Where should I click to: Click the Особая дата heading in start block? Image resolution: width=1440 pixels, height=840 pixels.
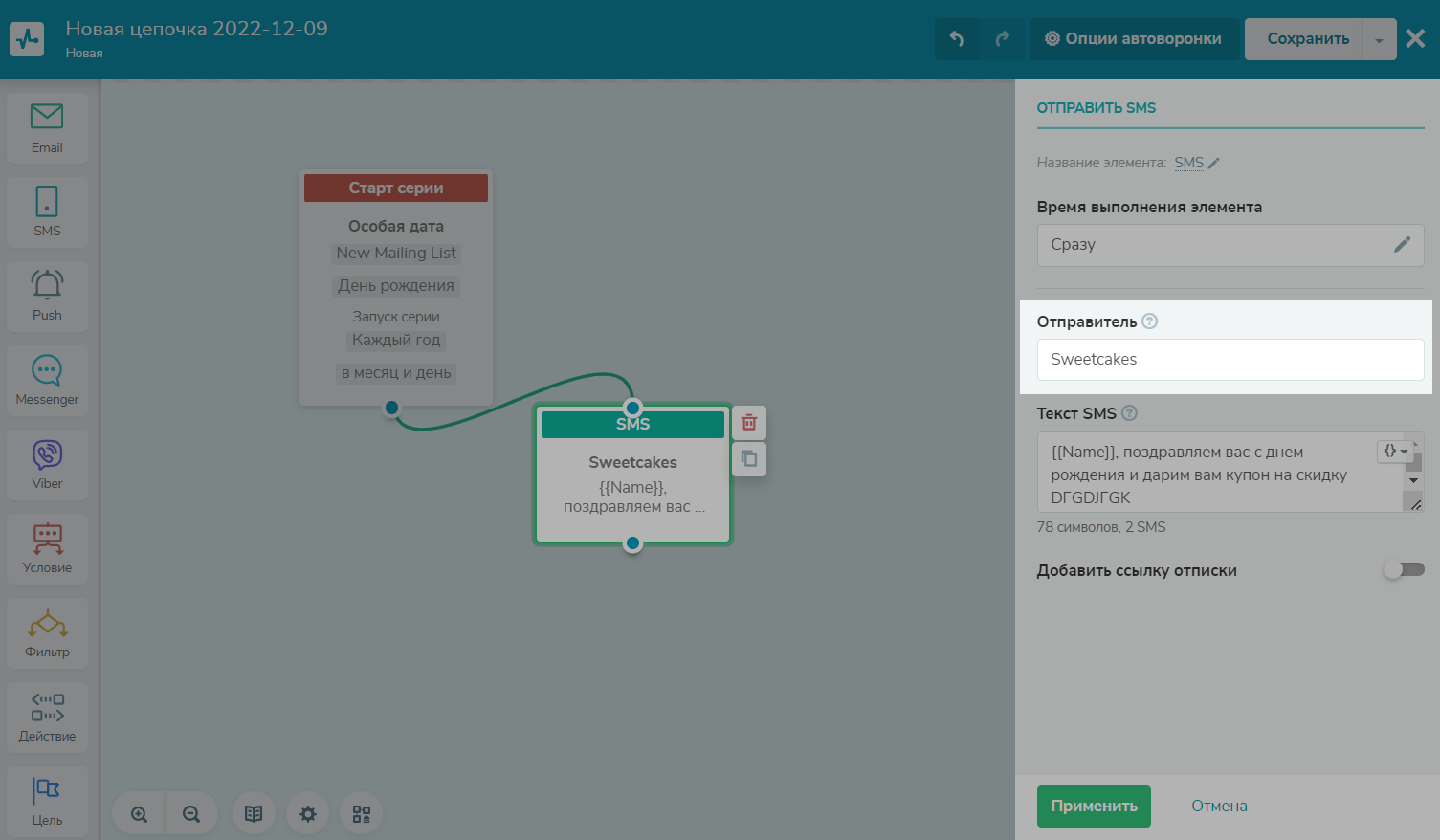pos(396,227)
